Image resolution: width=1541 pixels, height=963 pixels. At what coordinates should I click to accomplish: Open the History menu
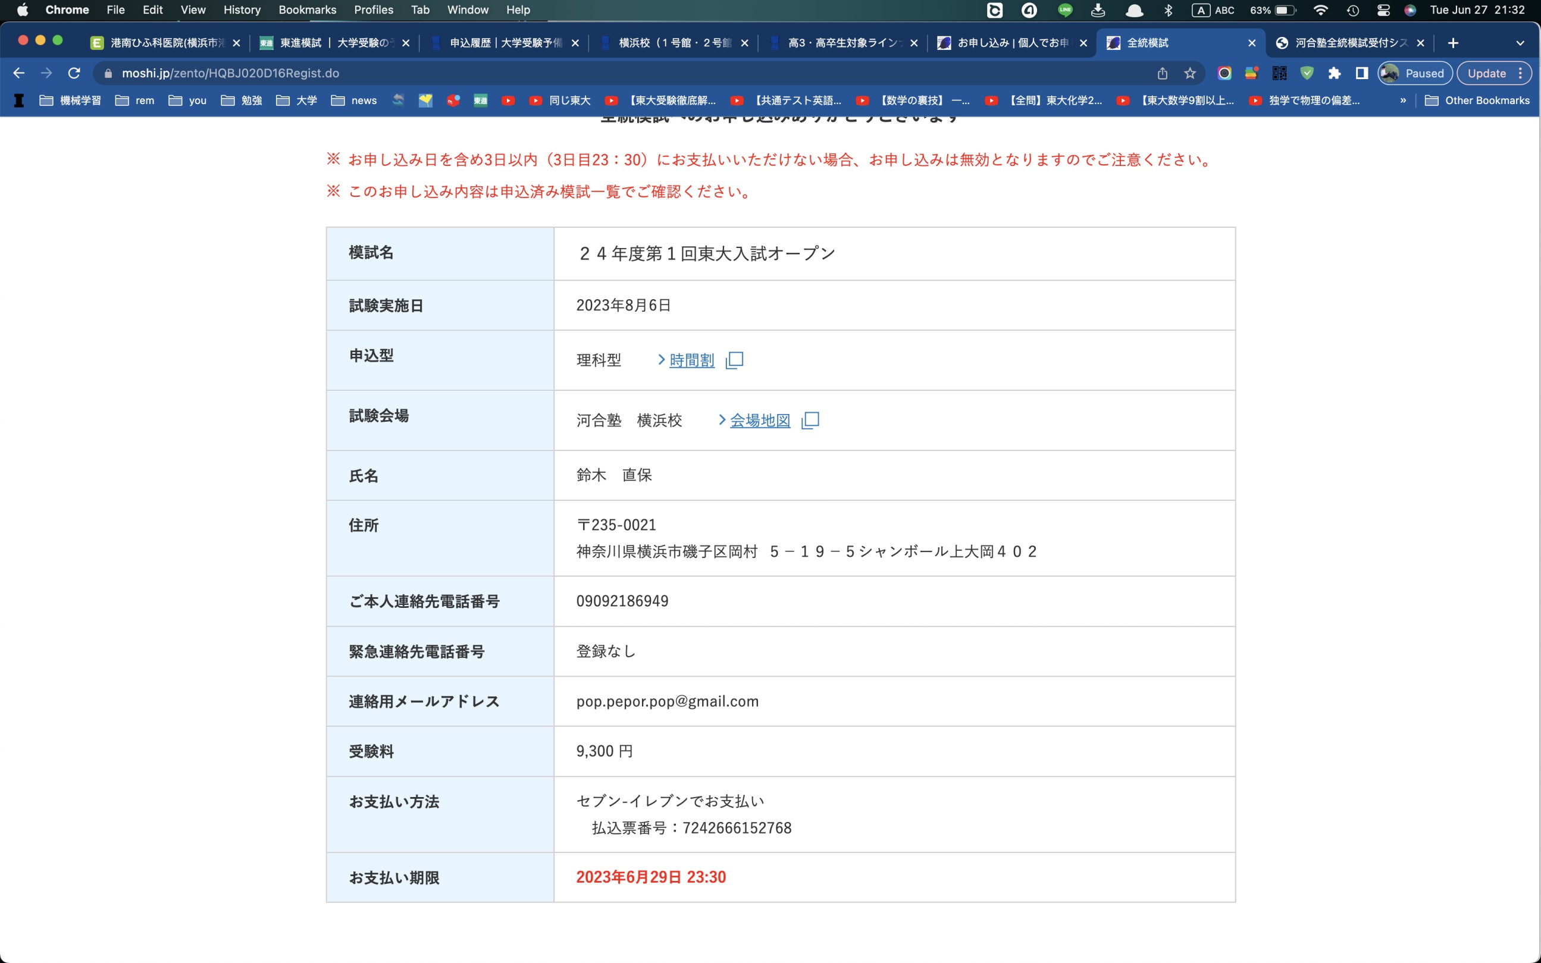pyautogui.click(x=242, y=10)
